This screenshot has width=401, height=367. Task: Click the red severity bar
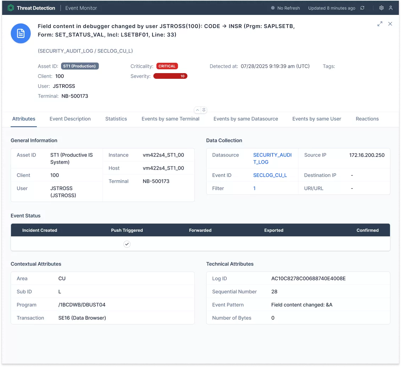[x=170, y=76]
